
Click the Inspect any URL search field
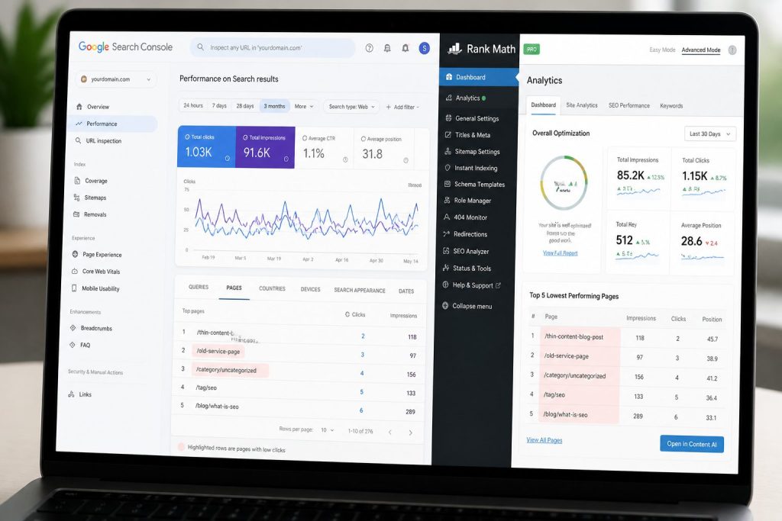click(x=273, y=48)
